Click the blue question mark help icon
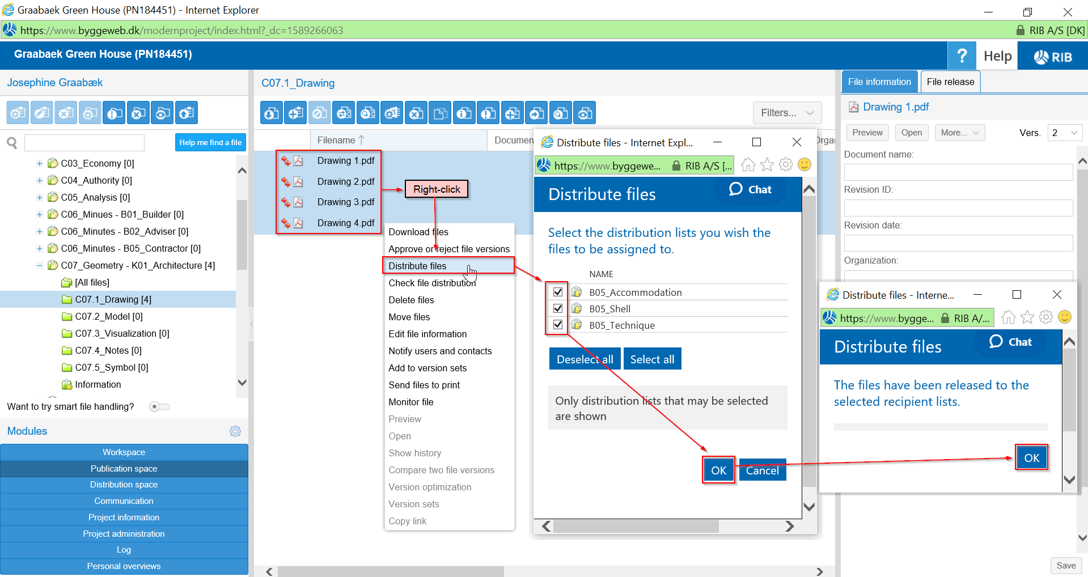Screen dimensions: 1088x577 961,56
